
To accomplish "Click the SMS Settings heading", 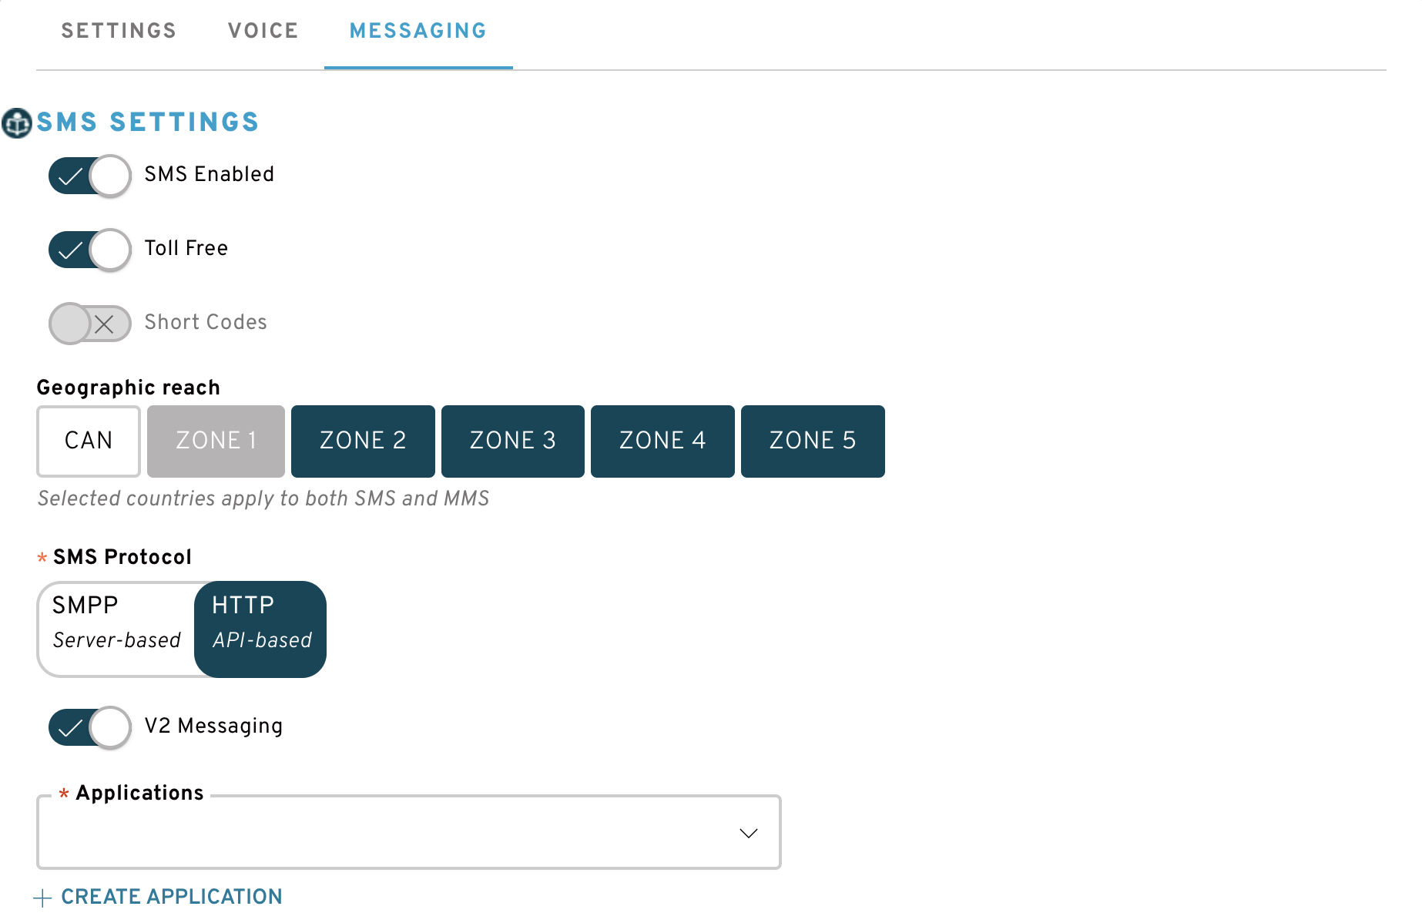I will click(148, 122).
